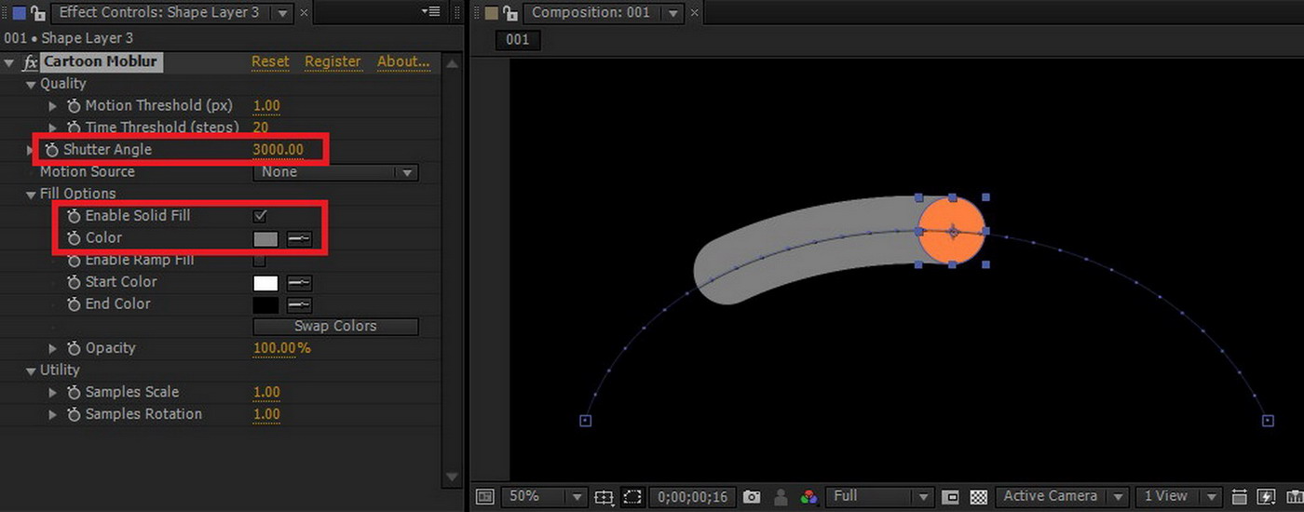Check the Enable Ramp Fill checkbox

pos(260,261)
